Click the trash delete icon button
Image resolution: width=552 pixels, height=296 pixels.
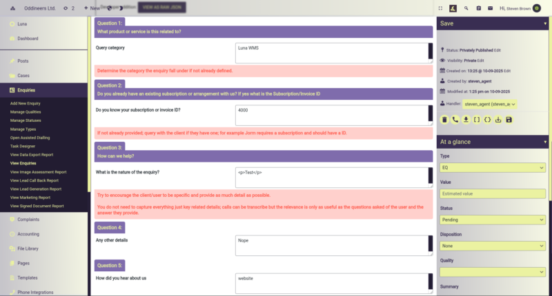tap(444, 120)
